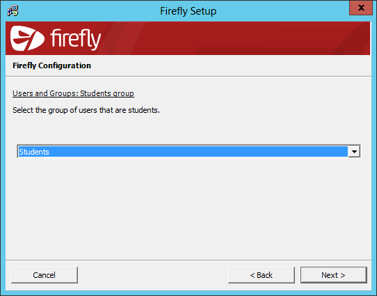This screenshot has width=377, height=296.
Task: Click the empty panel below the combo box
Action: point(188,208)
